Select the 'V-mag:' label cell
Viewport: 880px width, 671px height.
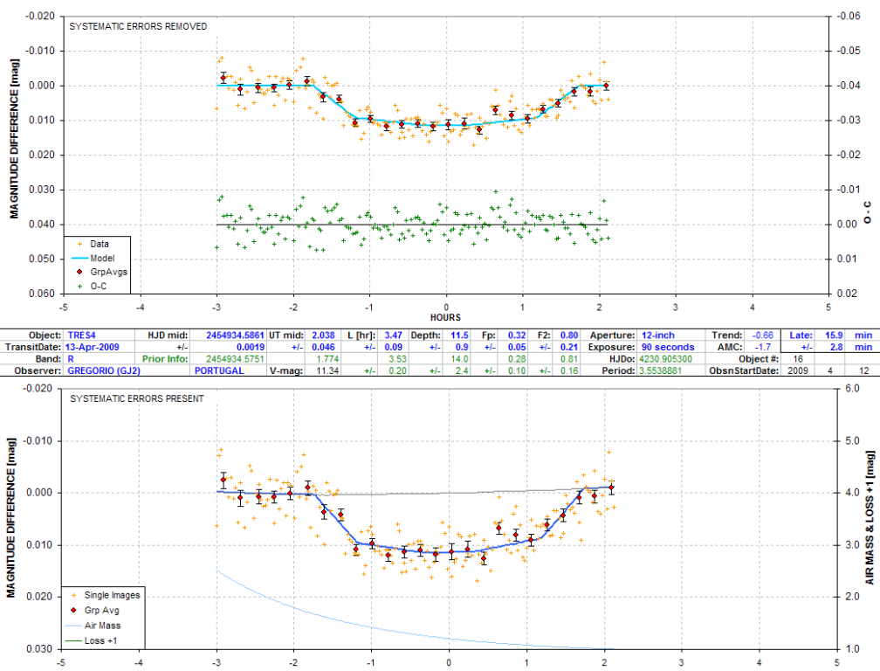tap(286, 370)
